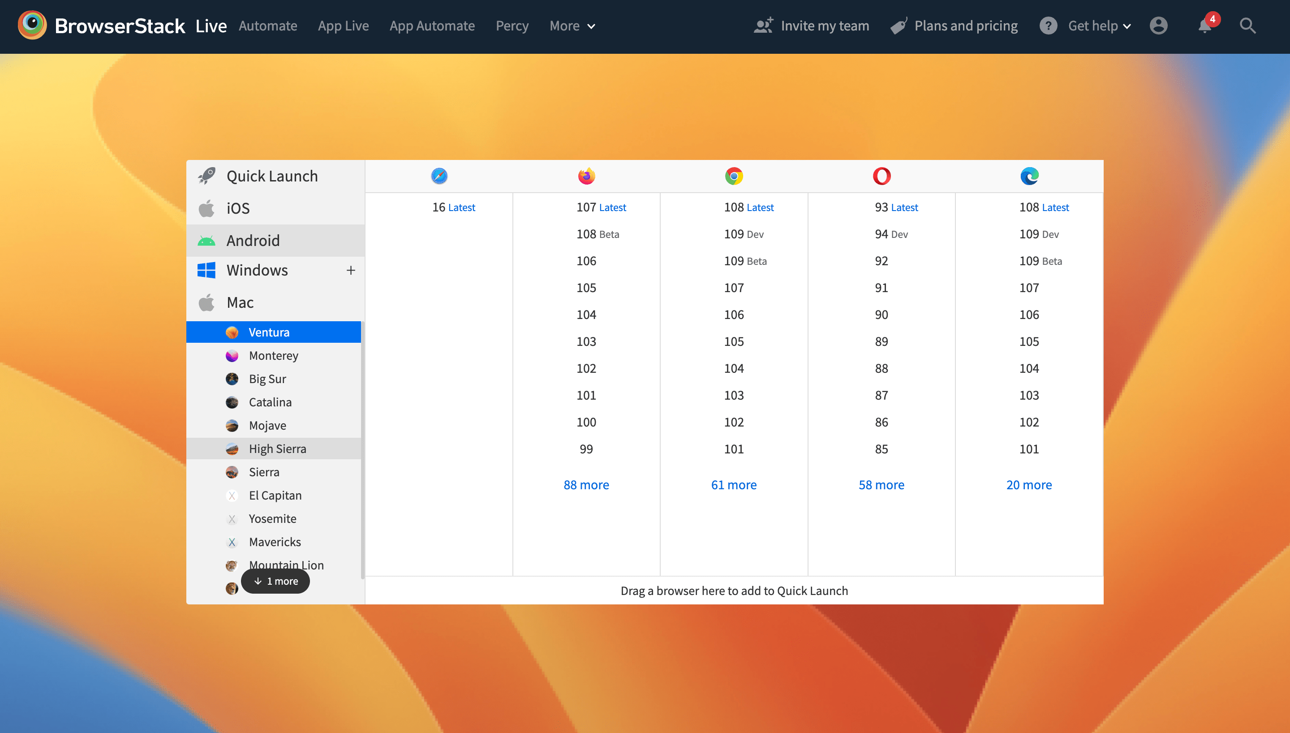This screenshot has height=733, width=1290.
Task: Switch to the Automate product tab
Action: [x=268, y=26]
